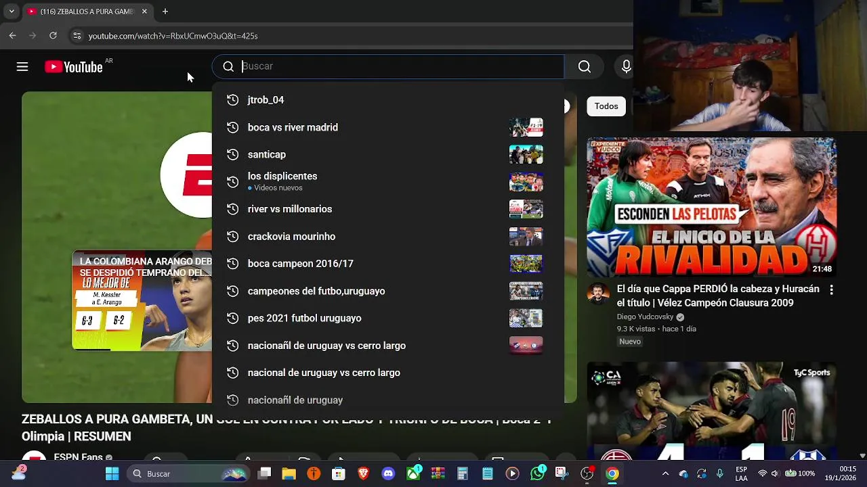
Task: Open File Explorer from the taskbar
Action: 289,473
